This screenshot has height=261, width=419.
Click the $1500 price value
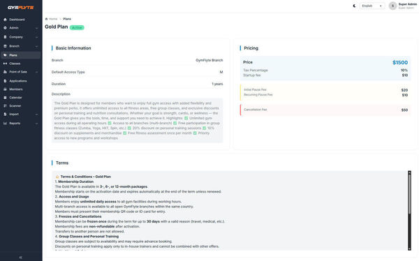point(400,63)
